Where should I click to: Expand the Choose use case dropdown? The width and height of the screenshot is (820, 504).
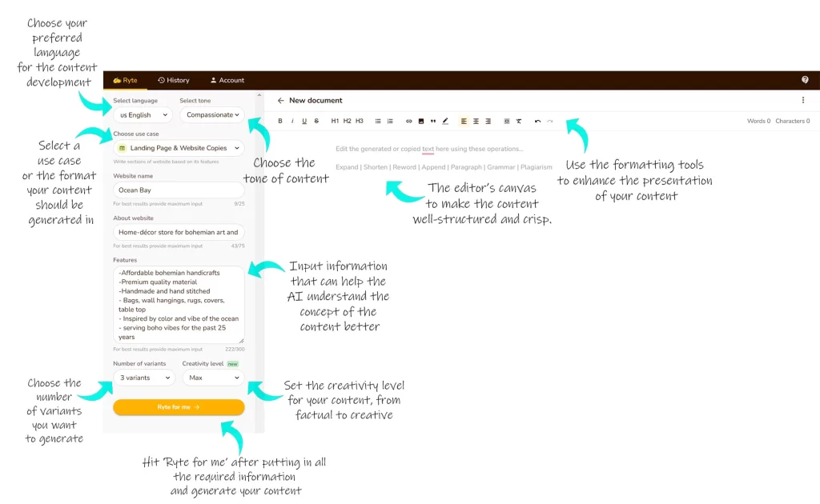pyautogui.click(x=179, y=148)
